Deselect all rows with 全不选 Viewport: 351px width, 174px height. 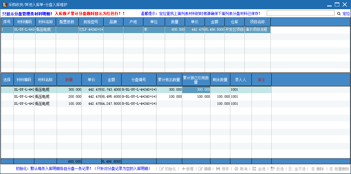pos(297,169)
